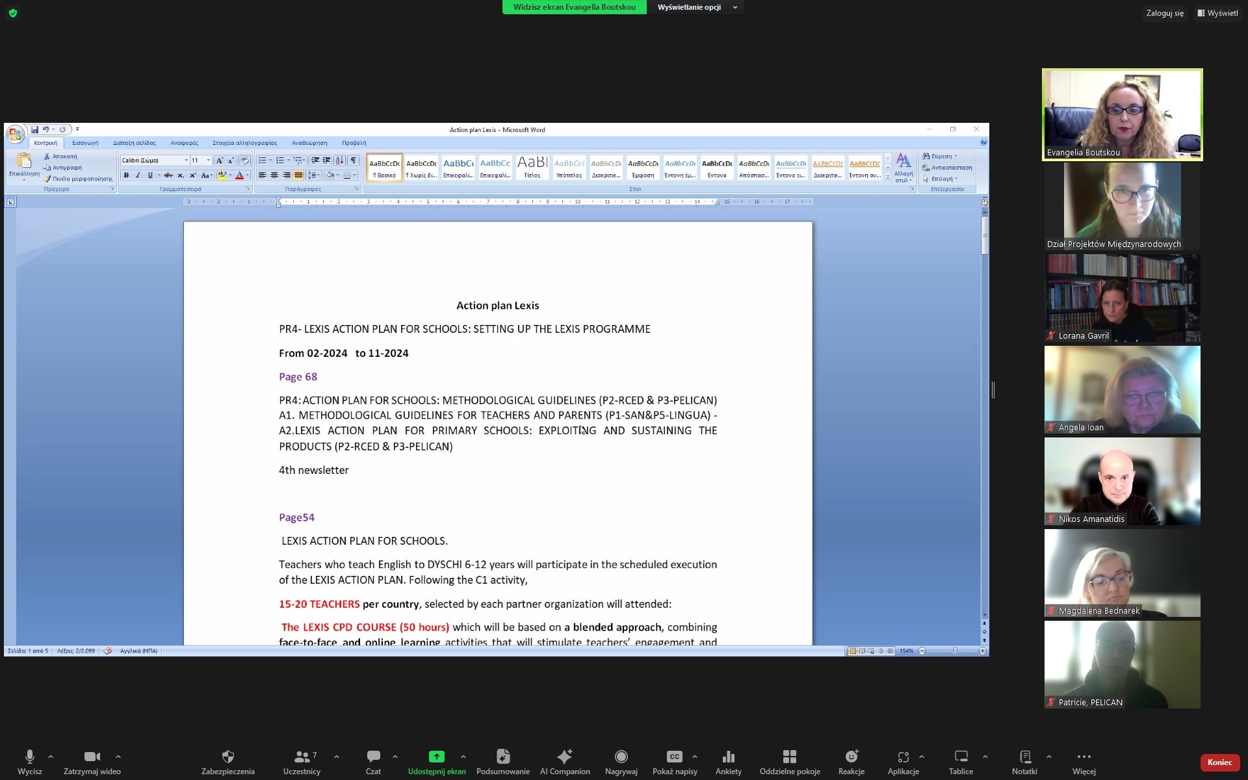1248x780 pixels.
Task: Select Evangelia Boutskou video thumbnail
Action: pos(1122,114)
